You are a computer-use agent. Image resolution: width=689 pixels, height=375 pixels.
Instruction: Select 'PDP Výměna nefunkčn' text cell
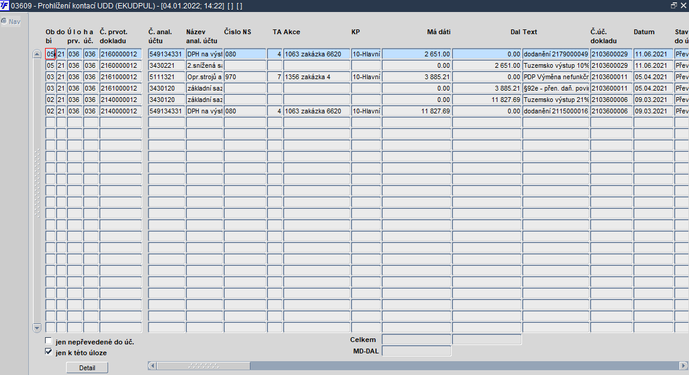(x=556, y=77)
